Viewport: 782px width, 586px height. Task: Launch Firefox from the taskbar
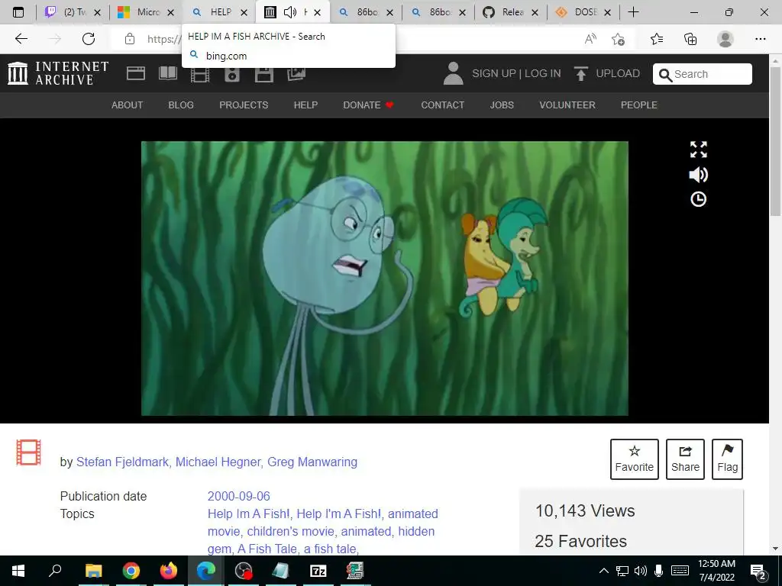pyautogui.click(x=169, y=571)
